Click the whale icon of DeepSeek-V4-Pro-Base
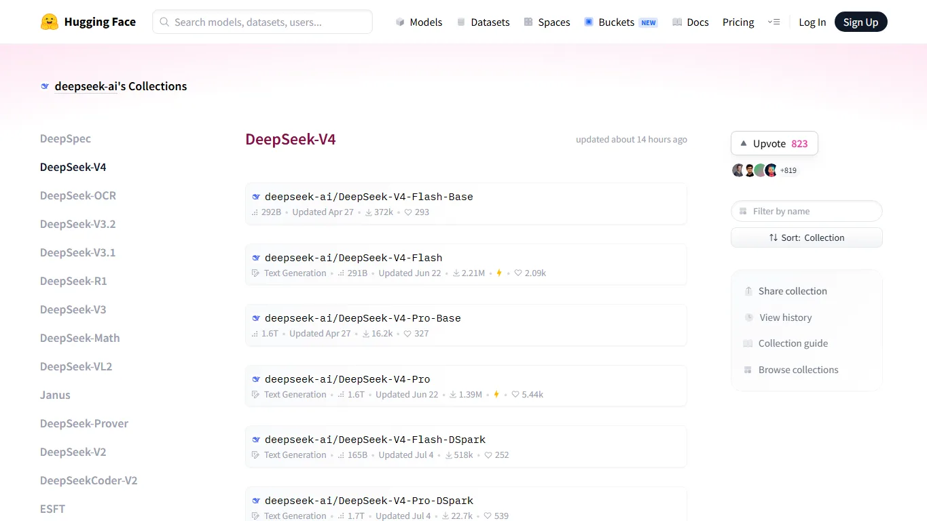 pos(256,318)
